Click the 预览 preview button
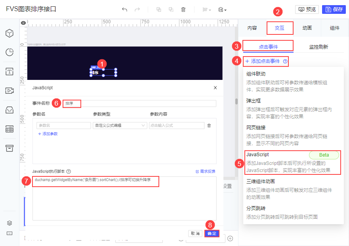Image resolution: width=349 pixels, height=246 pixels. pyautogui.click(x=307, y=9)
